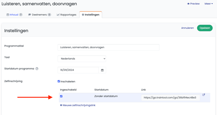Click the Startdatum programma date field
This screenshot has width=217, height=115.
coord(78,70)
